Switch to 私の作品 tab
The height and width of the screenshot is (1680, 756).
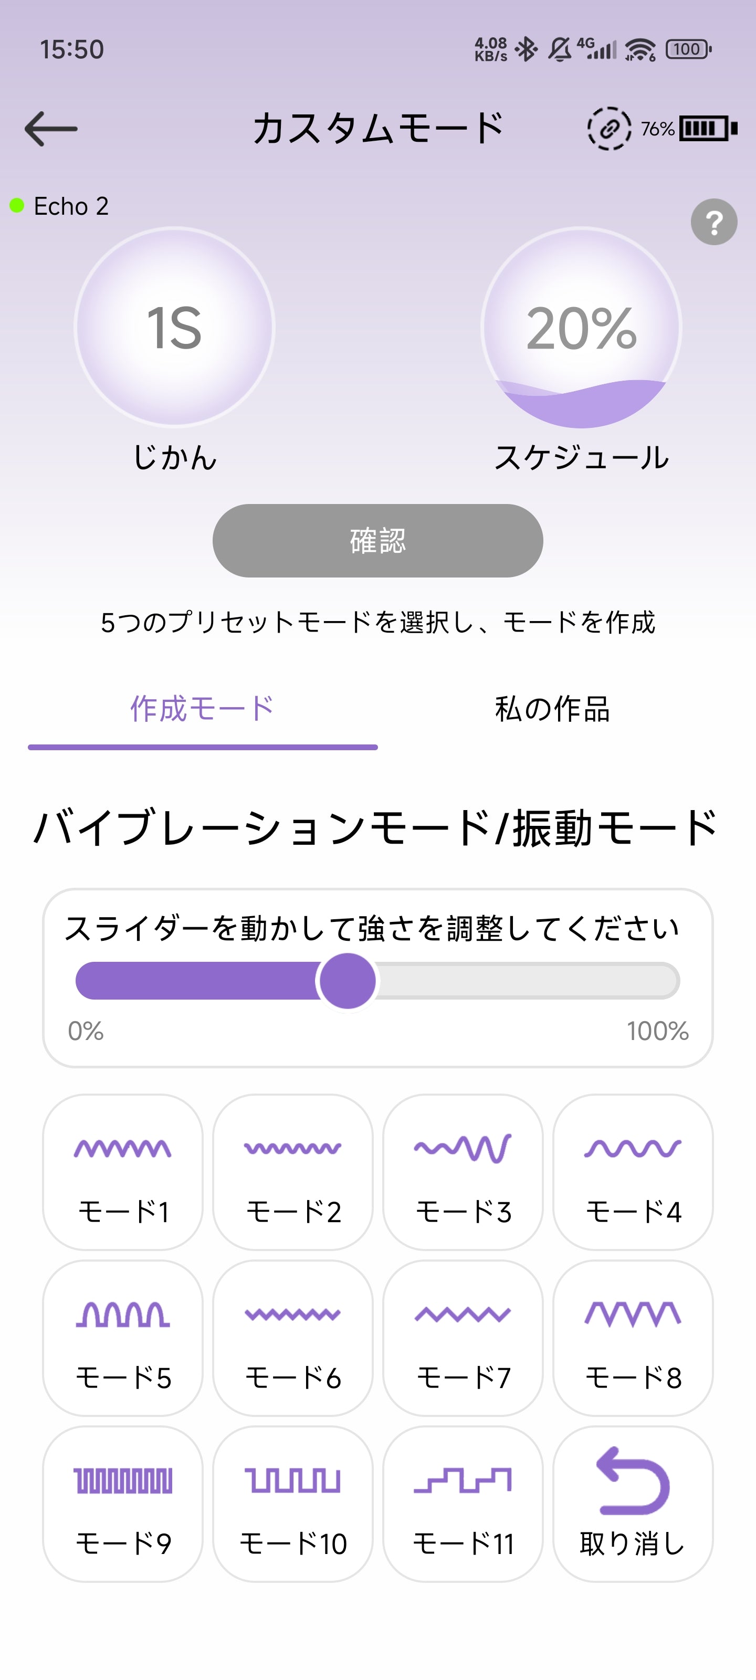(x=552, y=709)
